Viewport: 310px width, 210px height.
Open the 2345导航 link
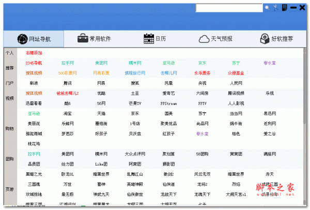[34, 63]
